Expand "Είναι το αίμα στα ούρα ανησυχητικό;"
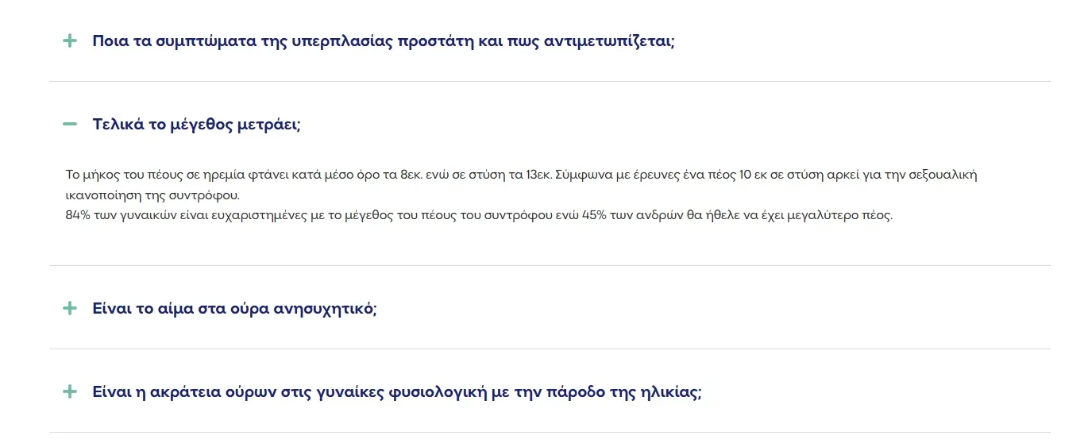The width and height of the screenshot is (1084, 443). (234, 308)
